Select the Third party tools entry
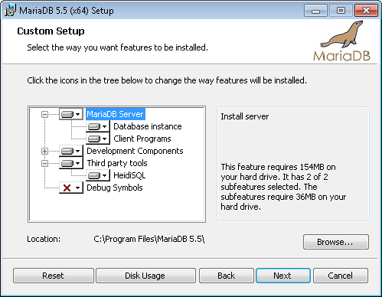The height and width of the screenshot is (297, 382). coord(117,163)
